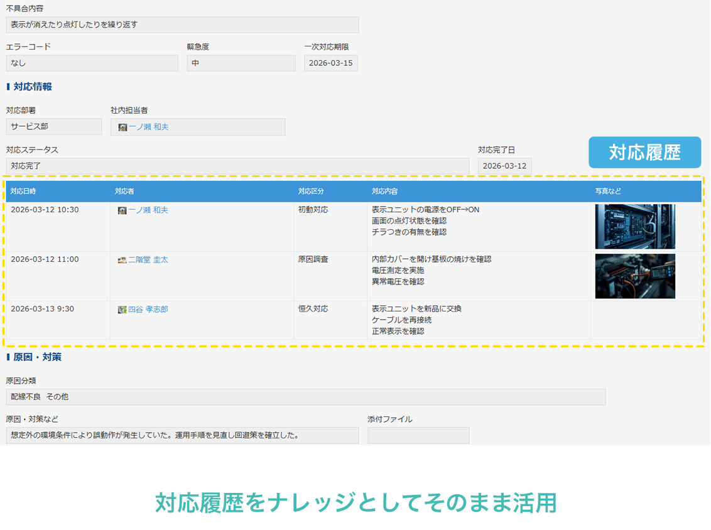This screenshot has width=711, height=530.
Task: Click the 緊急度 field showing 中
Action: click(241, 63)
